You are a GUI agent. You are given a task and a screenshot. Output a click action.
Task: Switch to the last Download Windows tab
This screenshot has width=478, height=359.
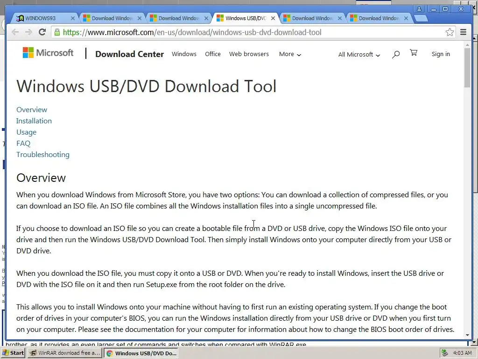(379, 18)
